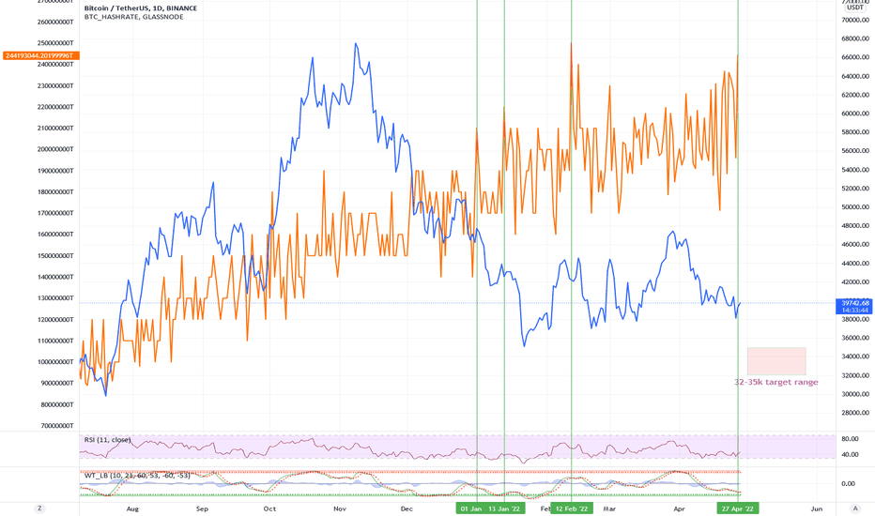Click the Bitcoin / TetherUS chart title
875x516 pixels.
[141, 8]
